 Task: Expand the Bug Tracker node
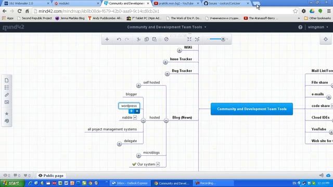(x=167, y=74)
